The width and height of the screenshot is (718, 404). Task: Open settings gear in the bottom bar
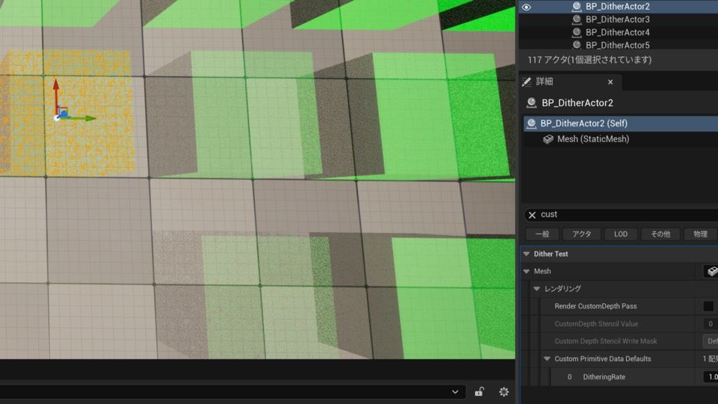(504, 392)
